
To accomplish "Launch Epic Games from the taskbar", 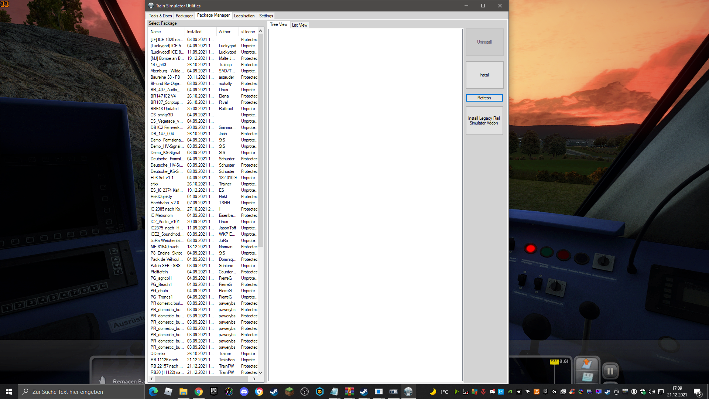I will (213, 392).
